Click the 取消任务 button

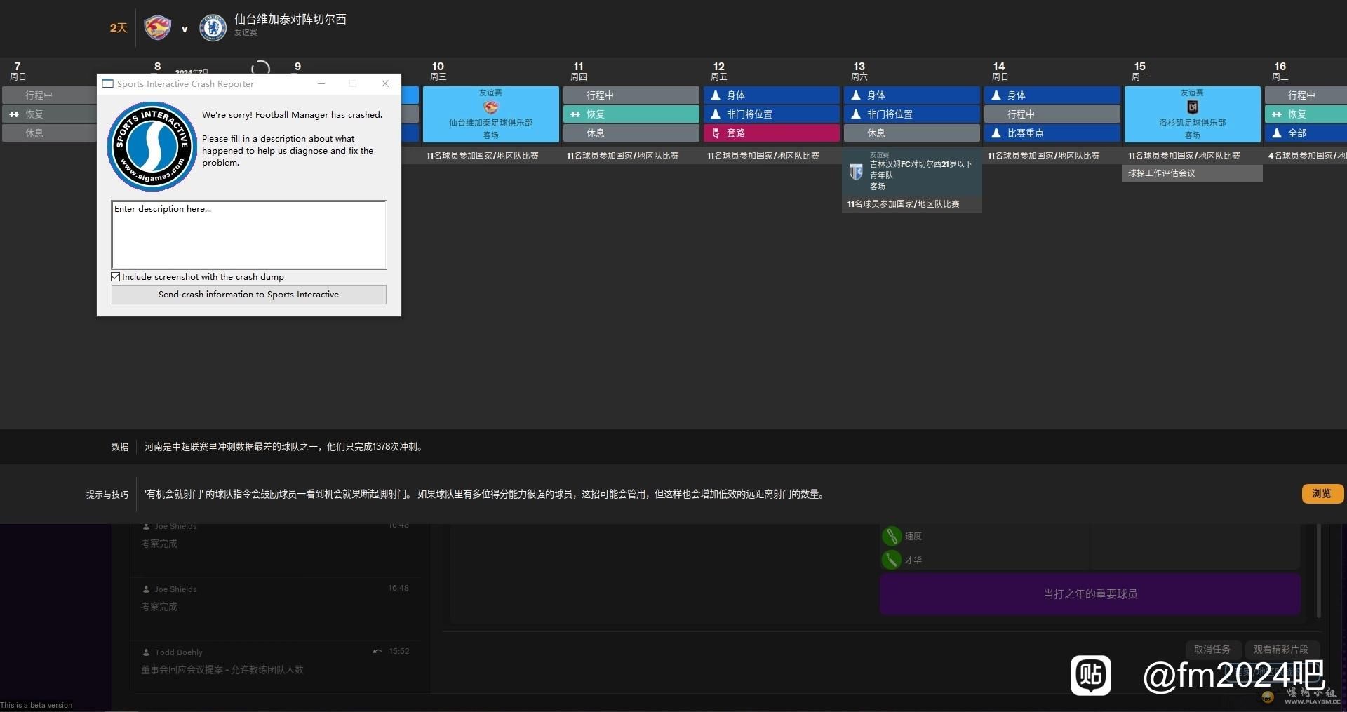1212,650
